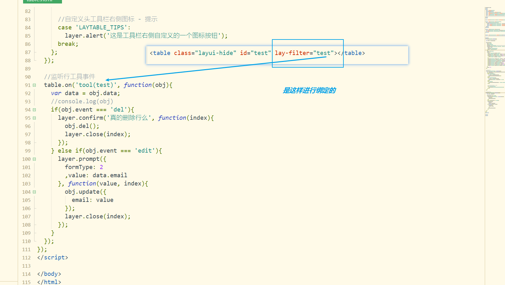Screen dimensions: 505x285
Task: Click the email: value line
Action: 93,200
